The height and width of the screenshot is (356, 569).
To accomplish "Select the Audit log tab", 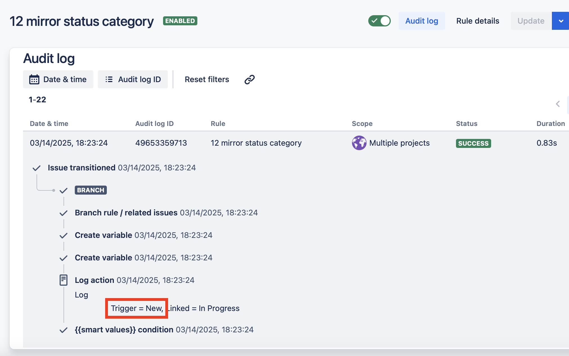I will (x=422, y=21).
